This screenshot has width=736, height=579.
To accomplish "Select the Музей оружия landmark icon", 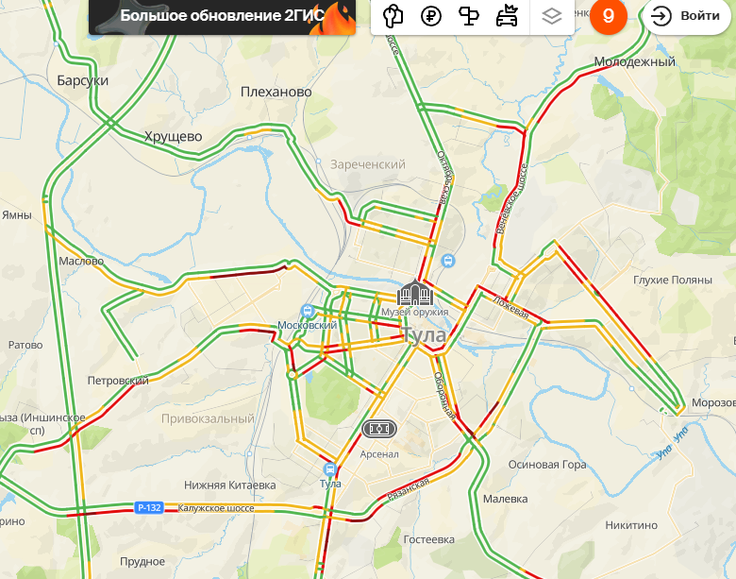I will point(415,293).
